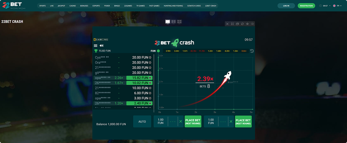This screenshot has width=347, height=143.
Task: Click the BGAMING provider logo
Action: (x=101, y=39)
